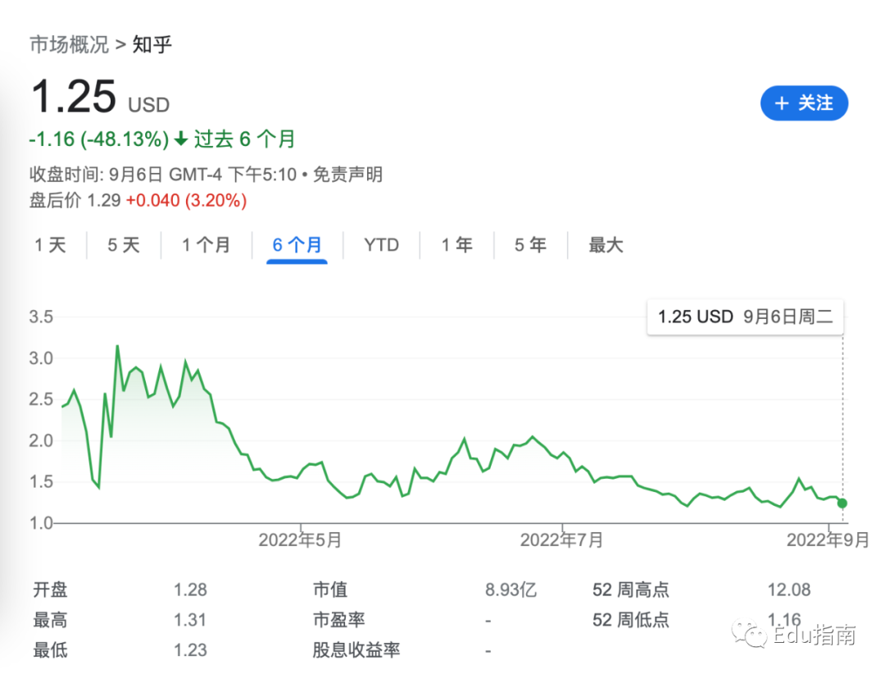Open the 免责声明 disclaimer link
885x674 pixels.
click(x=347, y=174)
